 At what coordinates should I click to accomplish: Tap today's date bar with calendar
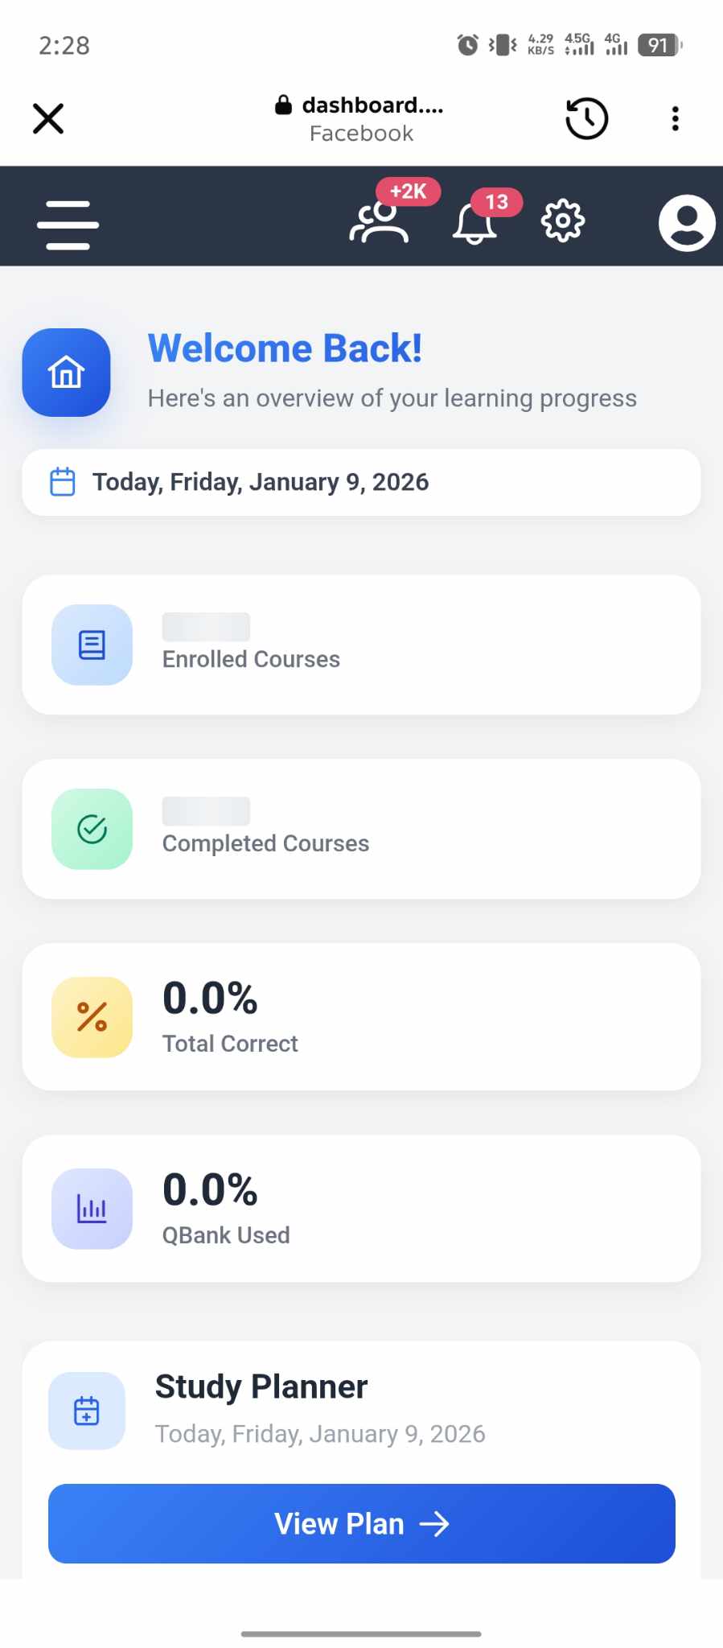(361, 482)
